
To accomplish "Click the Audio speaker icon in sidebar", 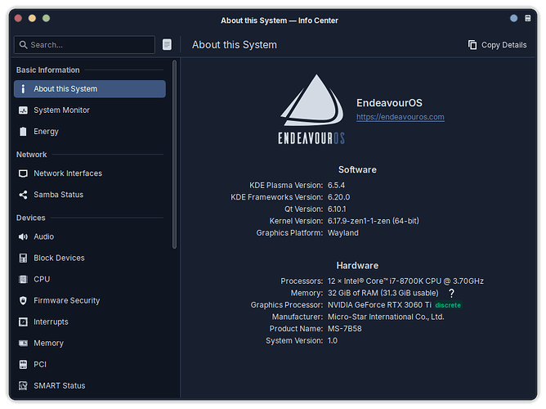I will [x=23, y=236].
